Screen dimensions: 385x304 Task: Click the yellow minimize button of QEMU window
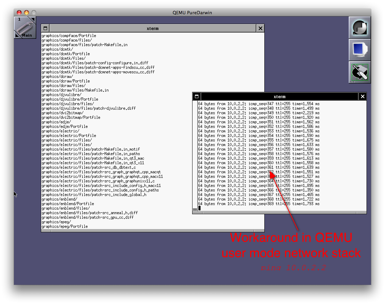(x=27, y=13)
